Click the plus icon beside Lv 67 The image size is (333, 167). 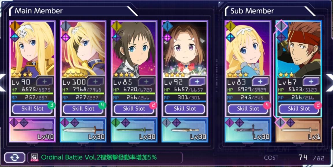click(311, 82)
